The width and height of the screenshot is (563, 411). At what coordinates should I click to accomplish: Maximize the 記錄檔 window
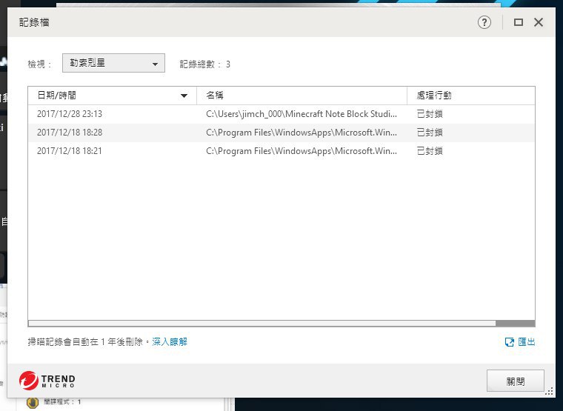pos(518,22)
